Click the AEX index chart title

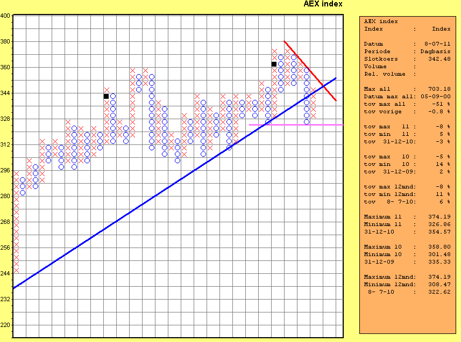click(323, 4)
